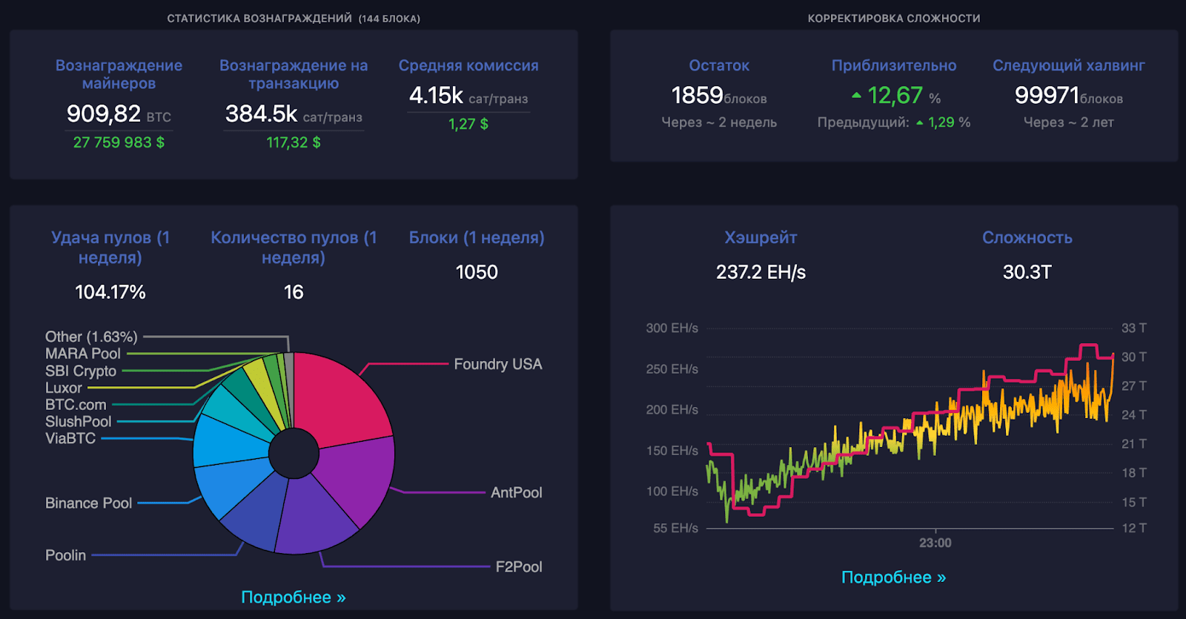Click the Poolin pie label
1186x619 pixels.
65,555
